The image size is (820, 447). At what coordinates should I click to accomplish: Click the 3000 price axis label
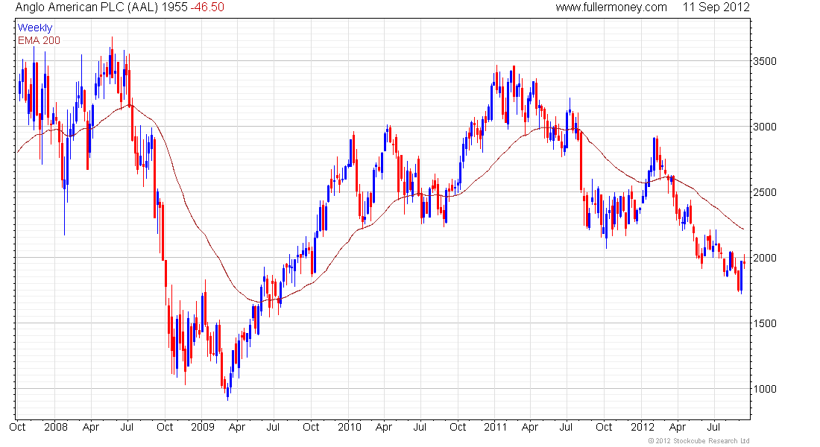[764, 127]
